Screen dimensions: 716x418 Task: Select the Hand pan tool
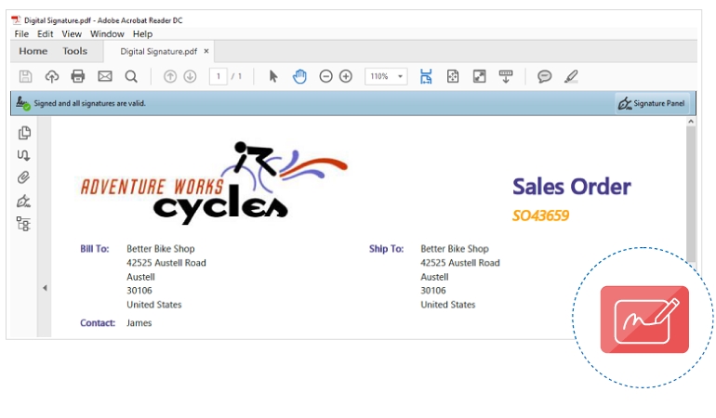[299, 76]
